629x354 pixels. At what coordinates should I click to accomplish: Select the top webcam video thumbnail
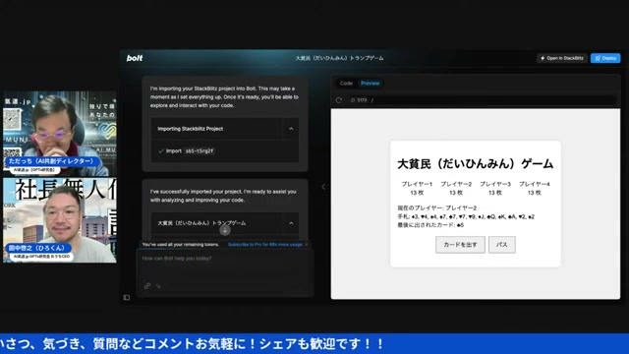pyautogui.click(x=60, y=134)
